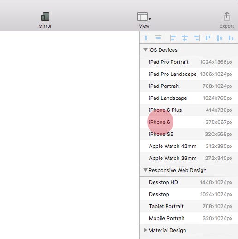Choose Desktop HD artboard preset
The width and height of the screenshot is (238, 239).
189,182
